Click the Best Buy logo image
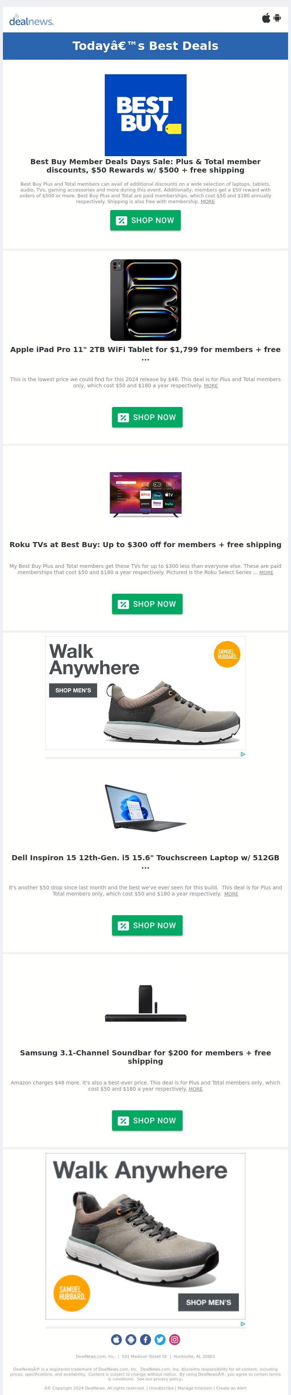 (145, 115)
